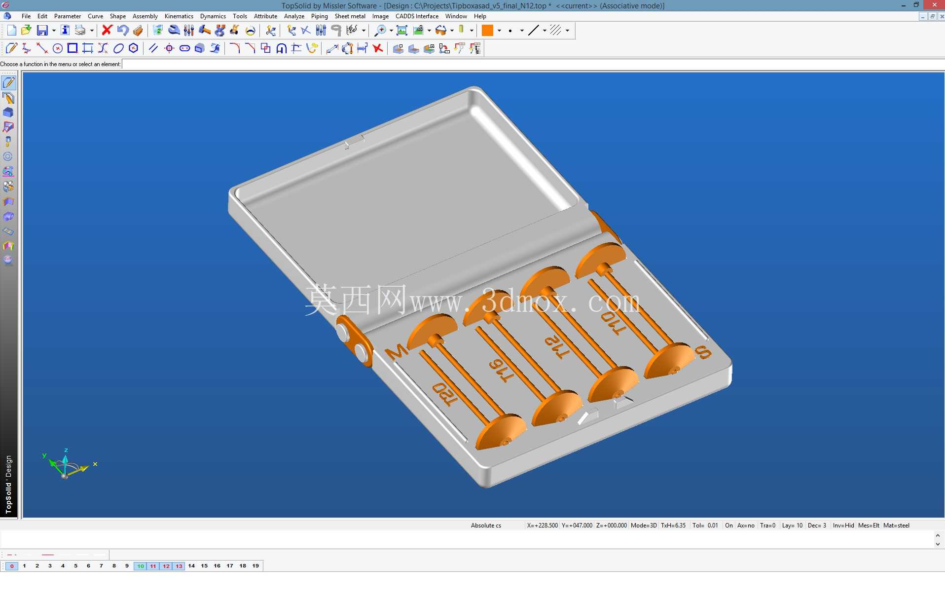This screenshot has height=602, width=945.
Task: Toggle layer 0 in the layer bar
Action: click(x=12, y=566)
